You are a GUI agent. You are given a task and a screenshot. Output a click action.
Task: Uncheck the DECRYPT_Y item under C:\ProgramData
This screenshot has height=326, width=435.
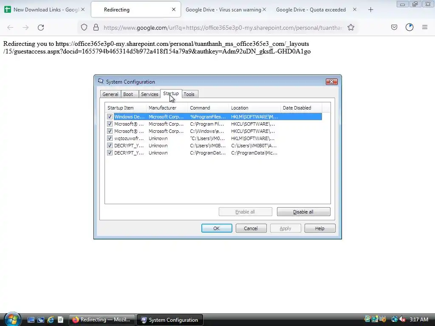point(110,153)
